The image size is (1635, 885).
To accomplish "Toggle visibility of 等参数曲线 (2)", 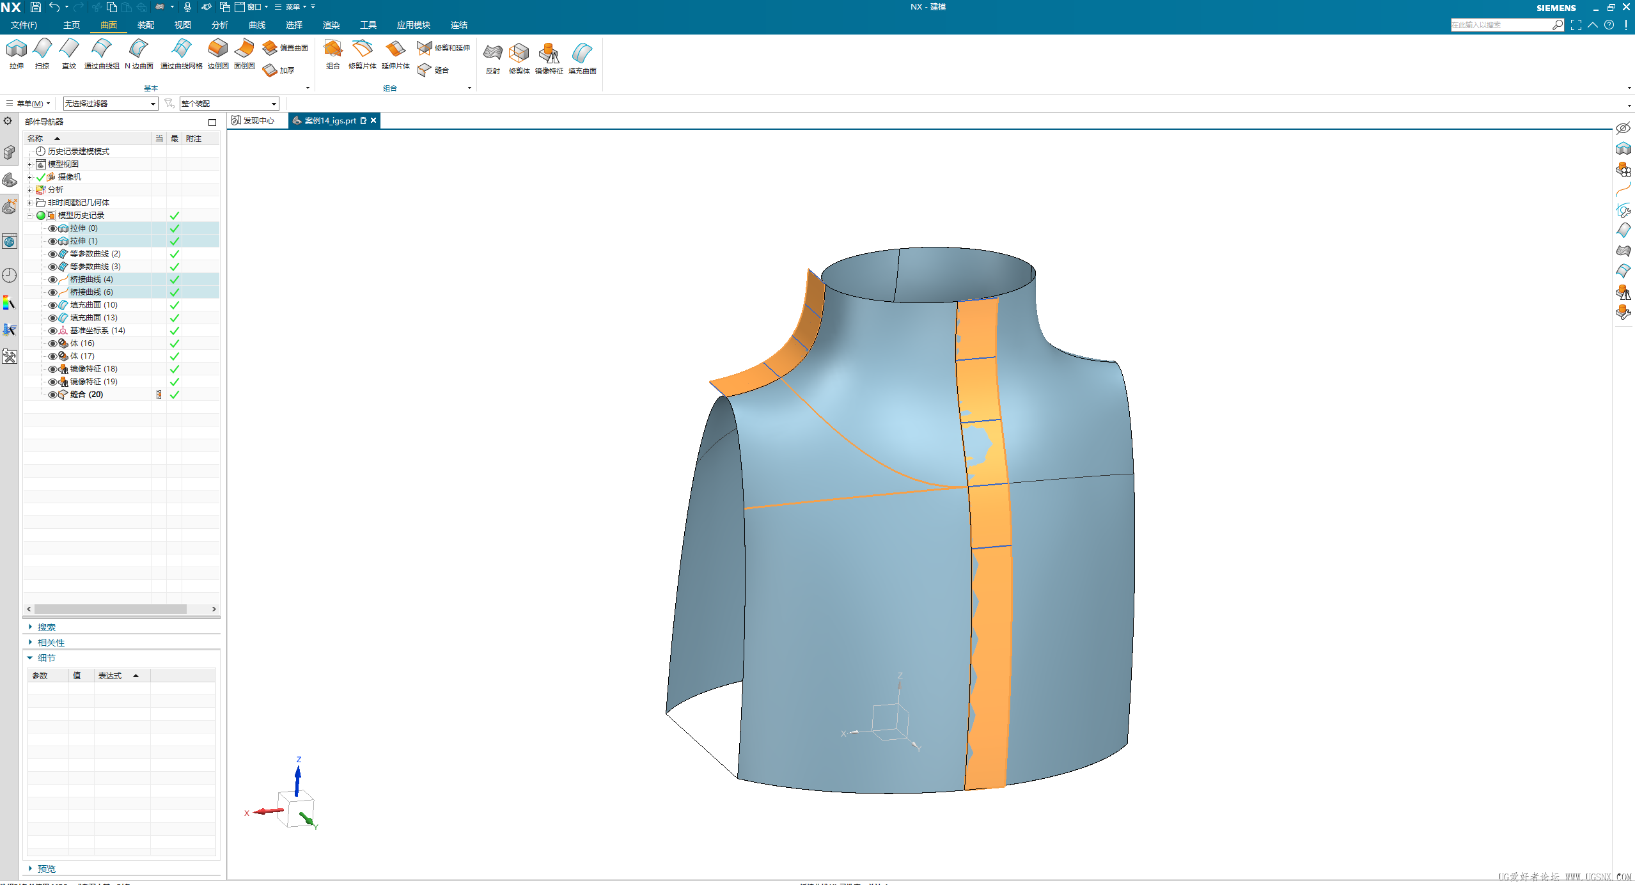I will tap(52, 254).
